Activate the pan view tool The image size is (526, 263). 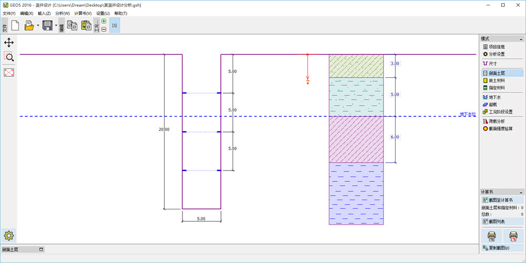click(9, 43)
